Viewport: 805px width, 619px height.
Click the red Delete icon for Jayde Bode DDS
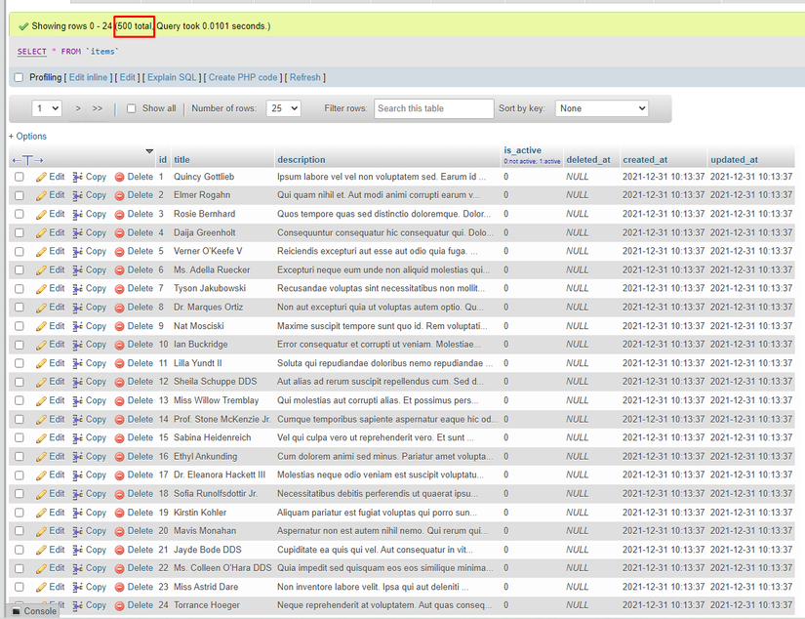pos(120,550)
